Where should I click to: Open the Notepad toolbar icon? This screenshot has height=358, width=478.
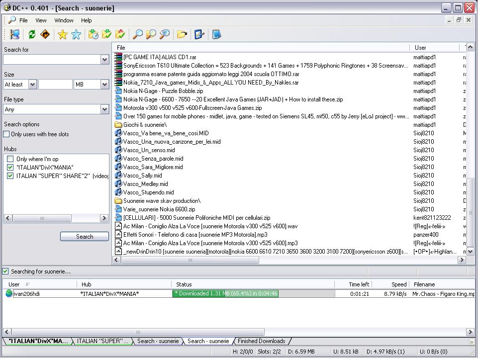click(216, 34)
